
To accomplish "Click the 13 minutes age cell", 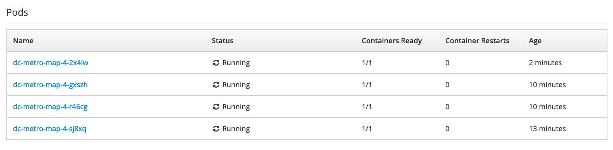I will (x=547, y=129).
